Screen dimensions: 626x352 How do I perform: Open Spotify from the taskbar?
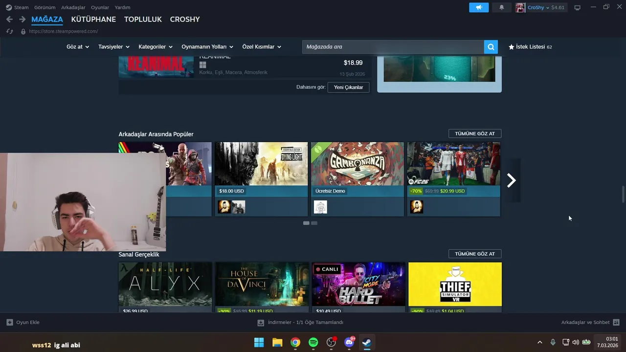313,342
